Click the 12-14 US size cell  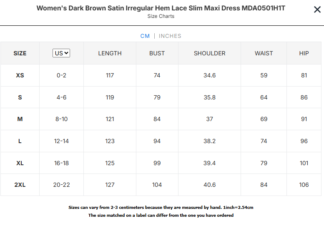coord(61,141)
